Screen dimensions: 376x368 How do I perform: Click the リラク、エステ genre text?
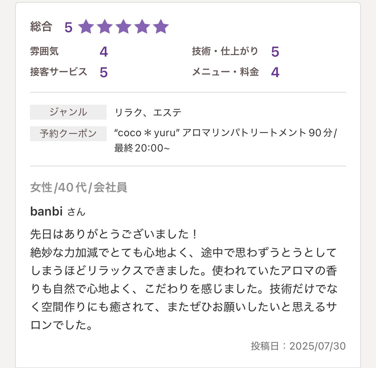pos(148,112)
